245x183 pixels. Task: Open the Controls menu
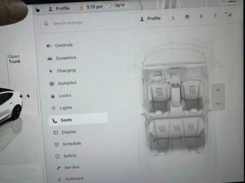pos(60,45)
